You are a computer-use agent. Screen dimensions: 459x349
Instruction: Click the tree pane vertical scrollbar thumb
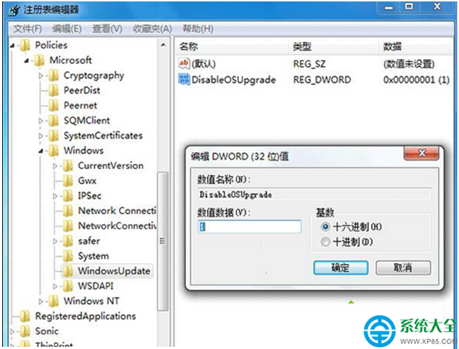pos(162,241)
